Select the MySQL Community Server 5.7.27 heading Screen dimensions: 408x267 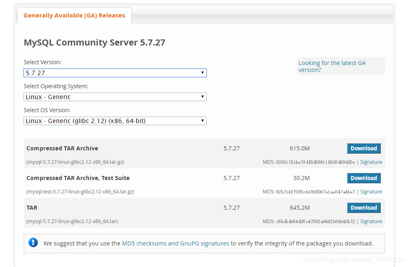94,42
